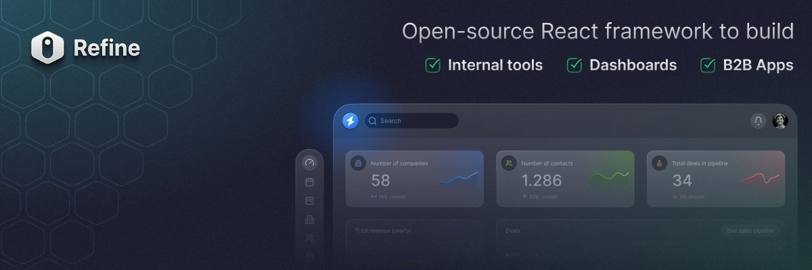Click the Dashboards label
This screenshot has width=812, height=270.
633,65
